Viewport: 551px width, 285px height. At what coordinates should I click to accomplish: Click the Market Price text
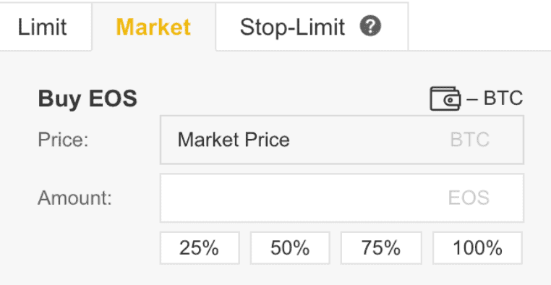click(x=234, y=140)
